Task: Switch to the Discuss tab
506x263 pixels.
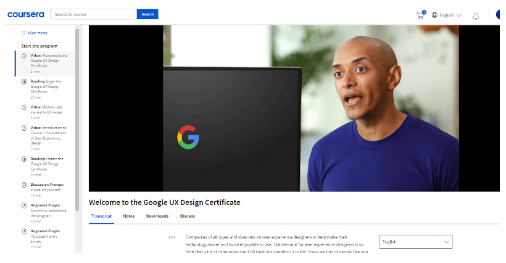Action: [188, 216]
